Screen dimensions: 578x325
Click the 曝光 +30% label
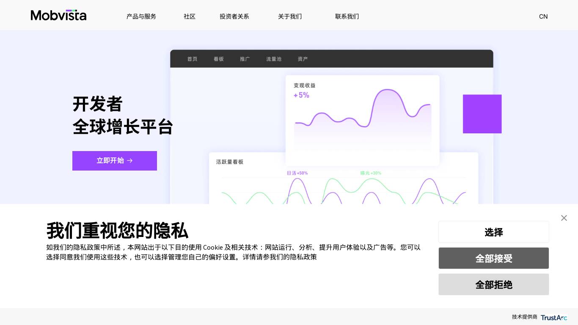[x=371, y=173]
